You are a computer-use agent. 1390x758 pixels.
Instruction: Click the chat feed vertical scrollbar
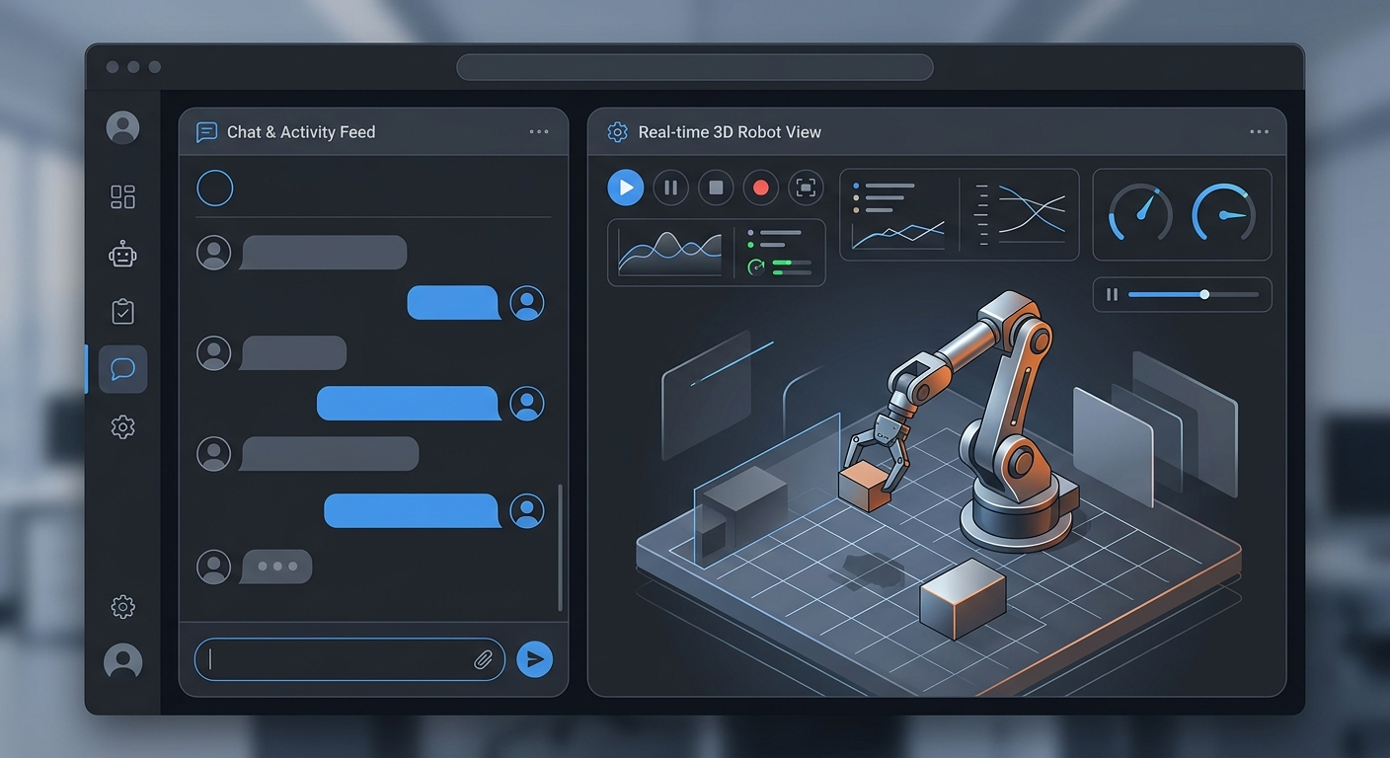pos(561,547)
